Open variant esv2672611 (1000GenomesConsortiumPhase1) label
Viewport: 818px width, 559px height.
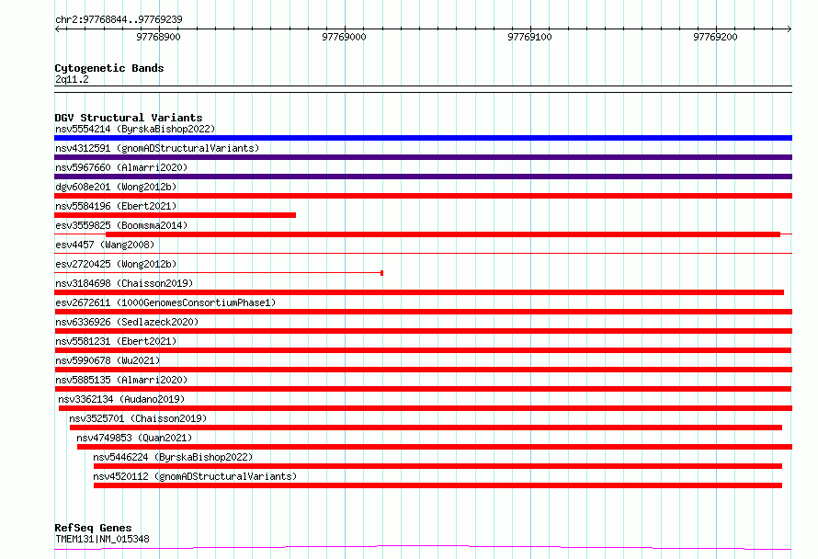point(165,302)
